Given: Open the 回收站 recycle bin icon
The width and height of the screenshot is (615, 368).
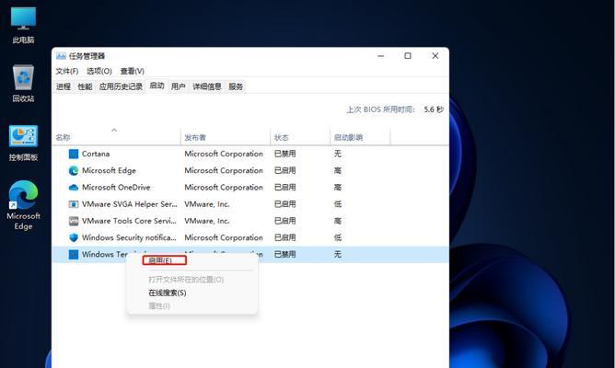Looking at the screenshot, I should point(23,83).
